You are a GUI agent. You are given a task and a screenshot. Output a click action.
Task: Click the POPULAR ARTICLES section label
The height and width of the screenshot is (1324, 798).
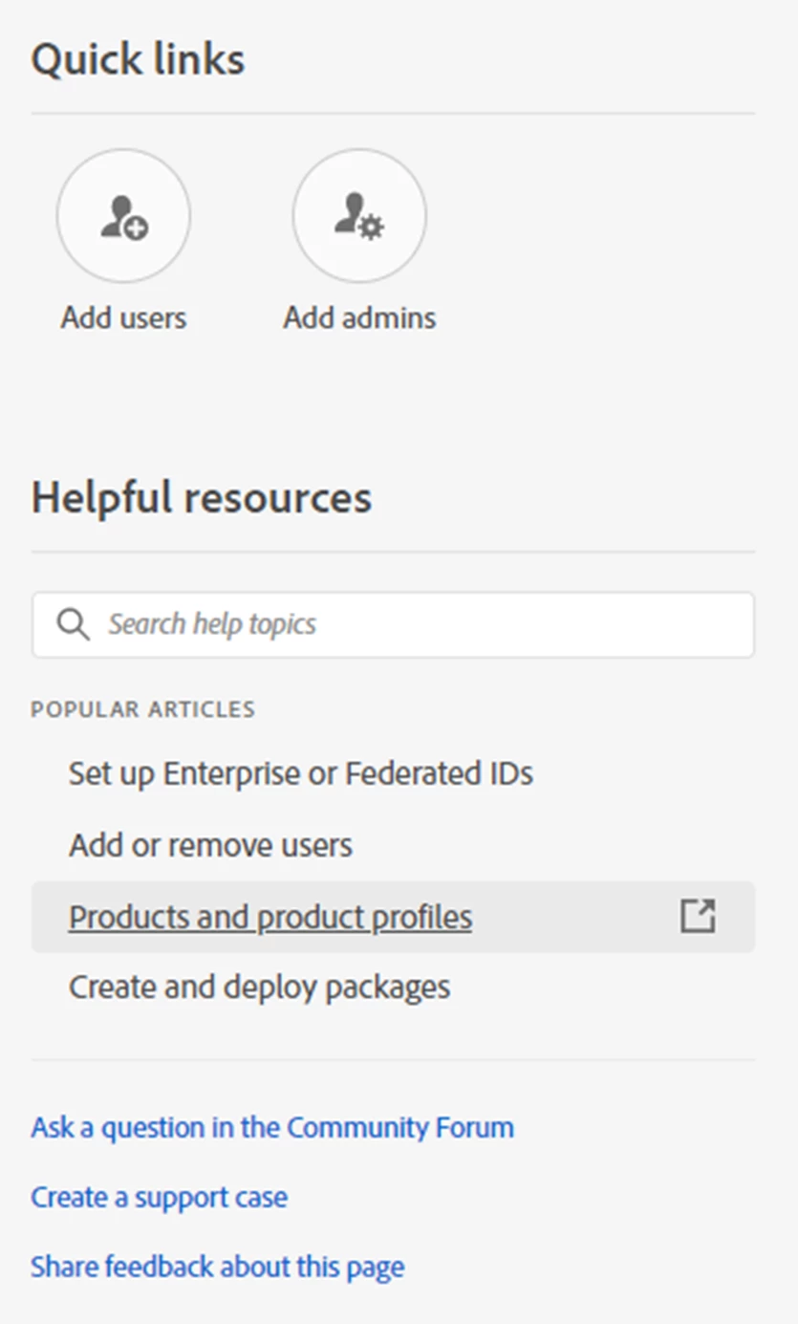pos(142,709)
